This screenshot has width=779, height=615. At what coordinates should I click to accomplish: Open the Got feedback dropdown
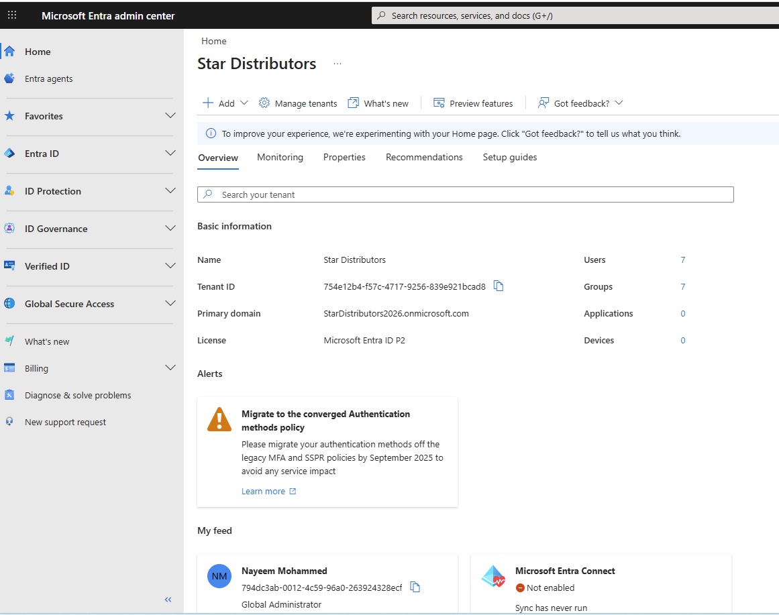point(580,103)
